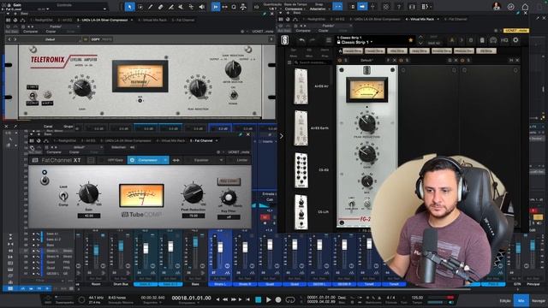
Task: Toggle Tube Comp Limit/Comp switch
Action: (x=63, y=196)
